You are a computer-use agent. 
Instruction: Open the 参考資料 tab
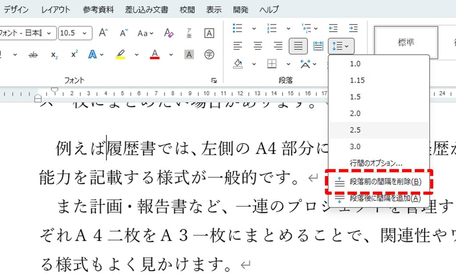(x=98, y=10)
